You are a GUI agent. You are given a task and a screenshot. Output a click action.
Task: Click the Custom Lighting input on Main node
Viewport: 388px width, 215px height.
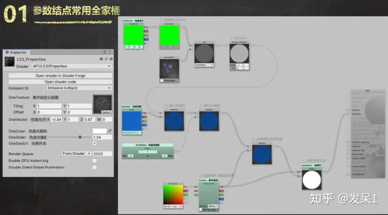coord(361,142)
